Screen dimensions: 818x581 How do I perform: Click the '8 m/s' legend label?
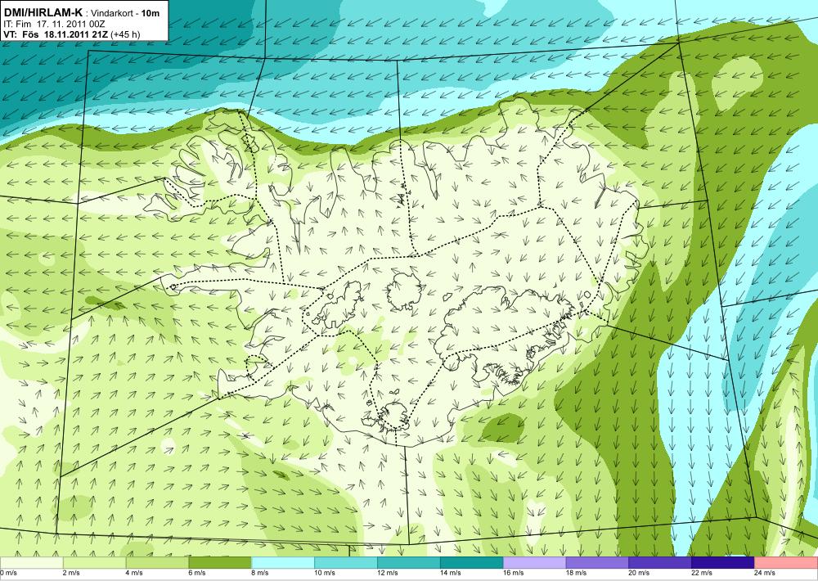click(260, 573)
